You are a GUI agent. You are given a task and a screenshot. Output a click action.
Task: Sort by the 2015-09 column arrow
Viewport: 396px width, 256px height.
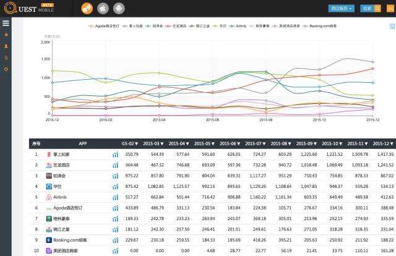point(315,144)
